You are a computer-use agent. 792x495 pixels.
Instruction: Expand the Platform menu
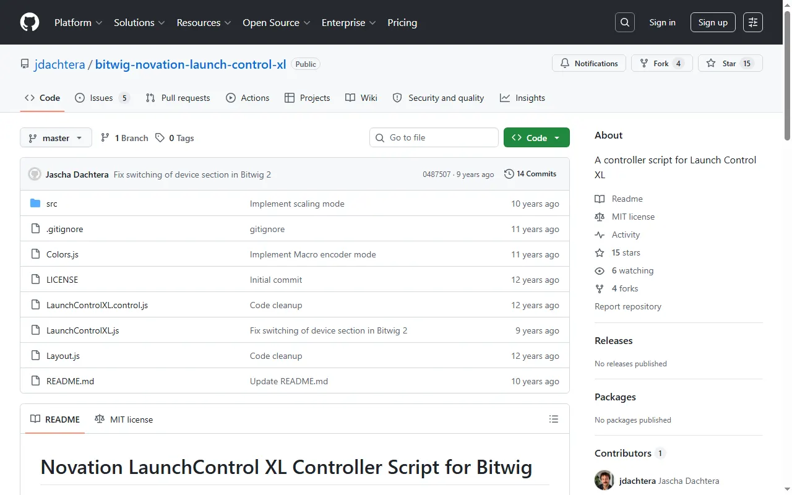(79, 22)
